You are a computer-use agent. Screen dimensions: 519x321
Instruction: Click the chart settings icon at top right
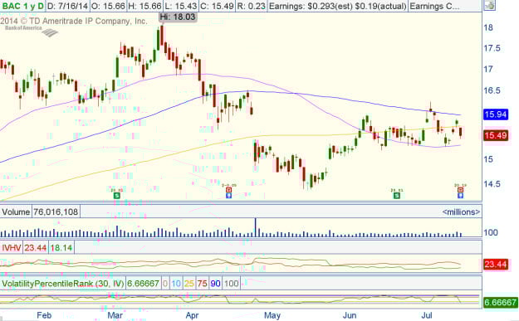pyautogui.click(x=490, y=5)
